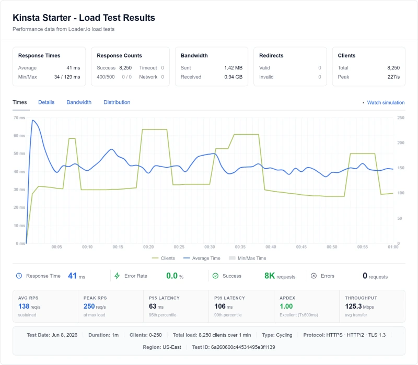Click the 0 requests Errors value
418x365 pixels.
coord(375,276)
